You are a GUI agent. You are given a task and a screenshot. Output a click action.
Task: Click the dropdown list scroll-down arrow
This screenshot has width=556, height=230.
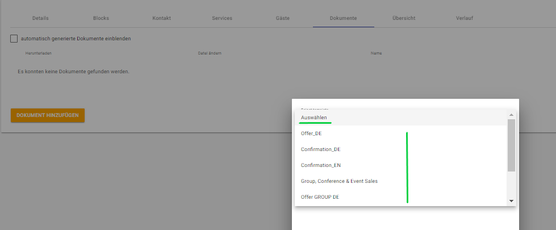click(511, 201)
